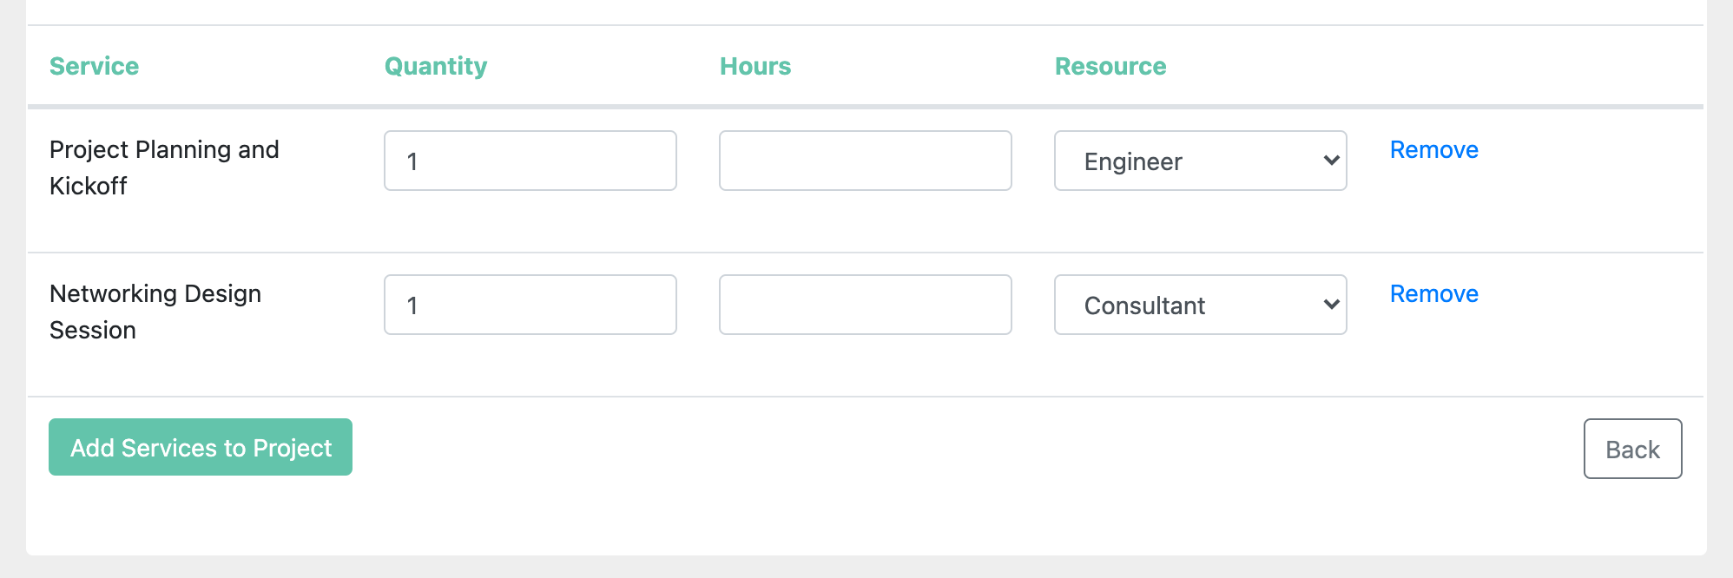1733x578 pixels.
Task: Select the Hours column header
Action: (755, 66)
